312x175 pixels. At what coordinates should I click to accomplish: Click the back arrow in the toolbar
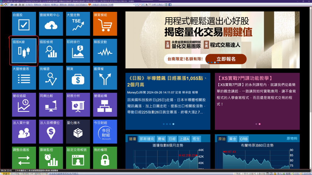coord(12,5)
